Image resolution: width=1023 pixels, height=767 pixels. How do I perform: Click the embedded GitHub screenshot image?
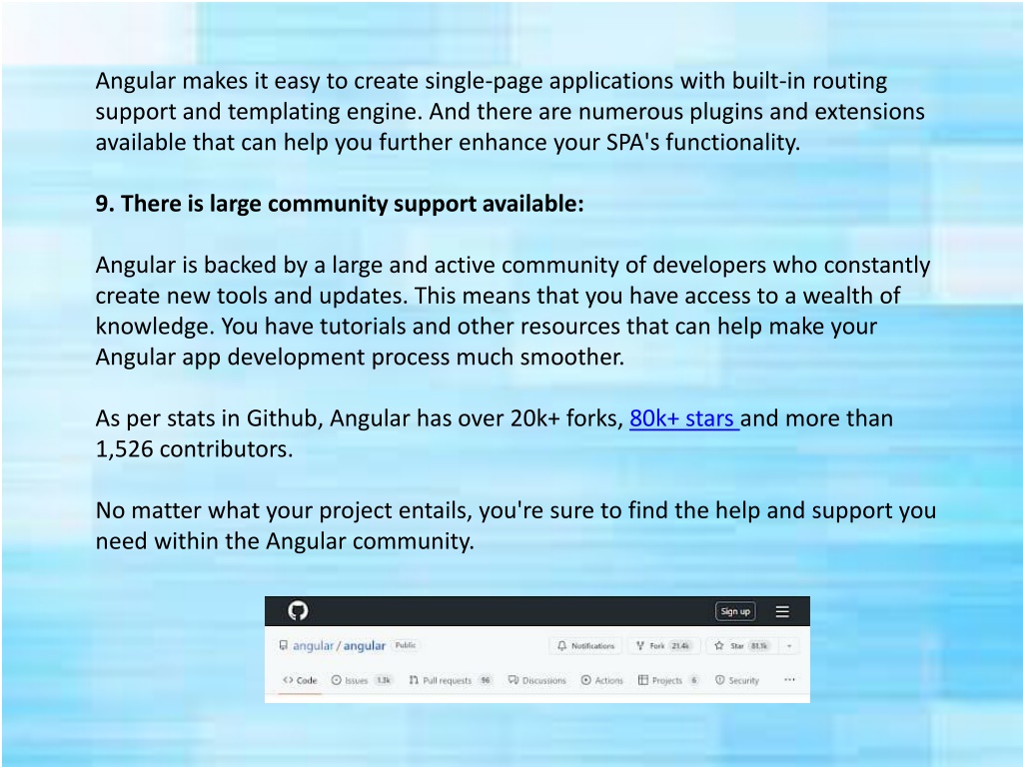coord(536,649)
